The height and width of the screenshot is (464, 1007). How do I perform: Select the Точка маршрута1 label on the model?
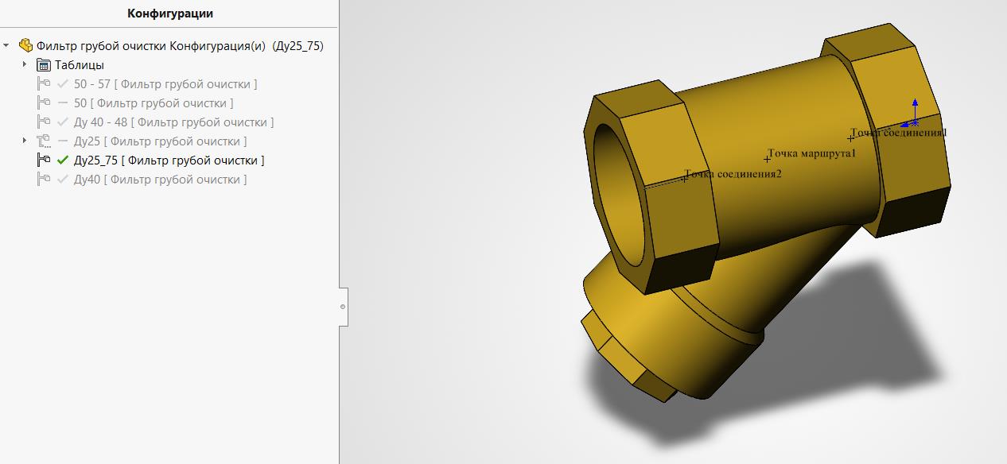pyautogui.click(x=811, y=153)
